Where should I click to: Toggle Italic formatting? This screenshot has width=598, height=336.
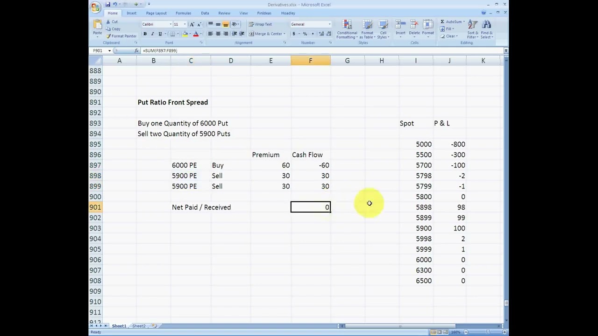point(152,34)
